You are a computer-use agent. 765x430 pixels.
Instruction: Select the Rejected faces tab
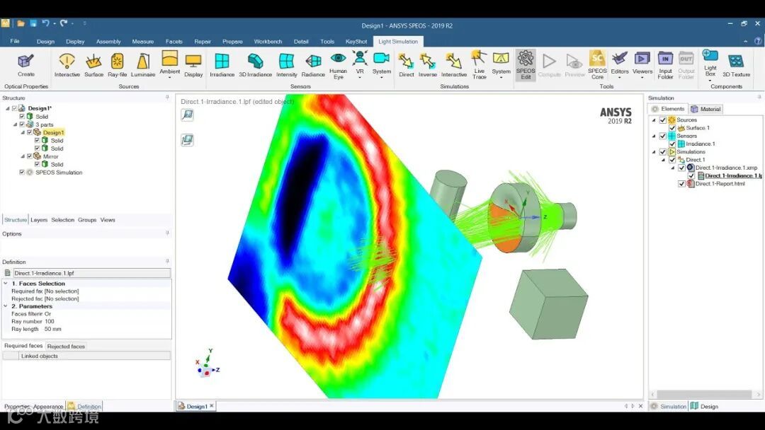click(x=66, y=347)
